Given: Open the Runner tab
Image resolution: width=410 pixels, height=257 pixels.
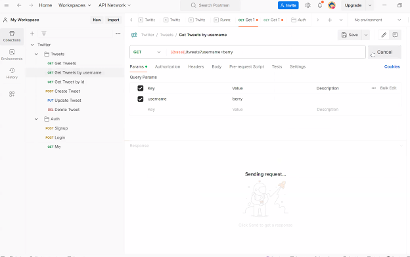Looking at the screenshot, I should point(222,20).
